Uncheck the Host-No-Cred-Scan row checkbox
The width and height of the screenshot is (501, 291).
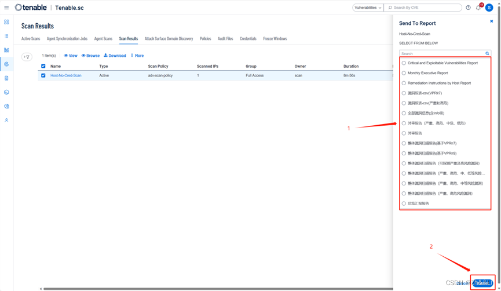click(x=43, y=75)
